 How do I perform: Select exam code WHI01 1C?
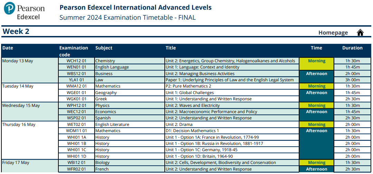click(x=76, y=150)
